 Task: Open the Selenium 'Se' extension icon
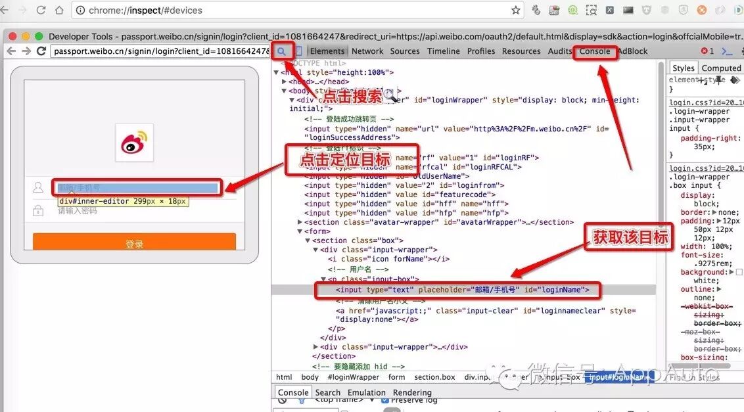[554, 10]
